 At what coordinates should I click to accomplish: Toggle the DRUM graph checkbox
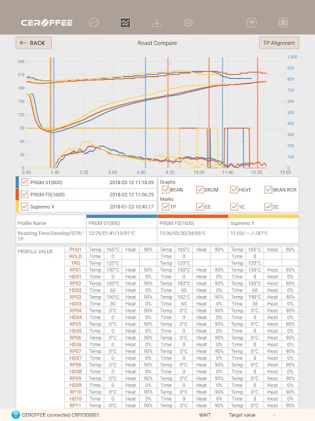pos(199,189)
